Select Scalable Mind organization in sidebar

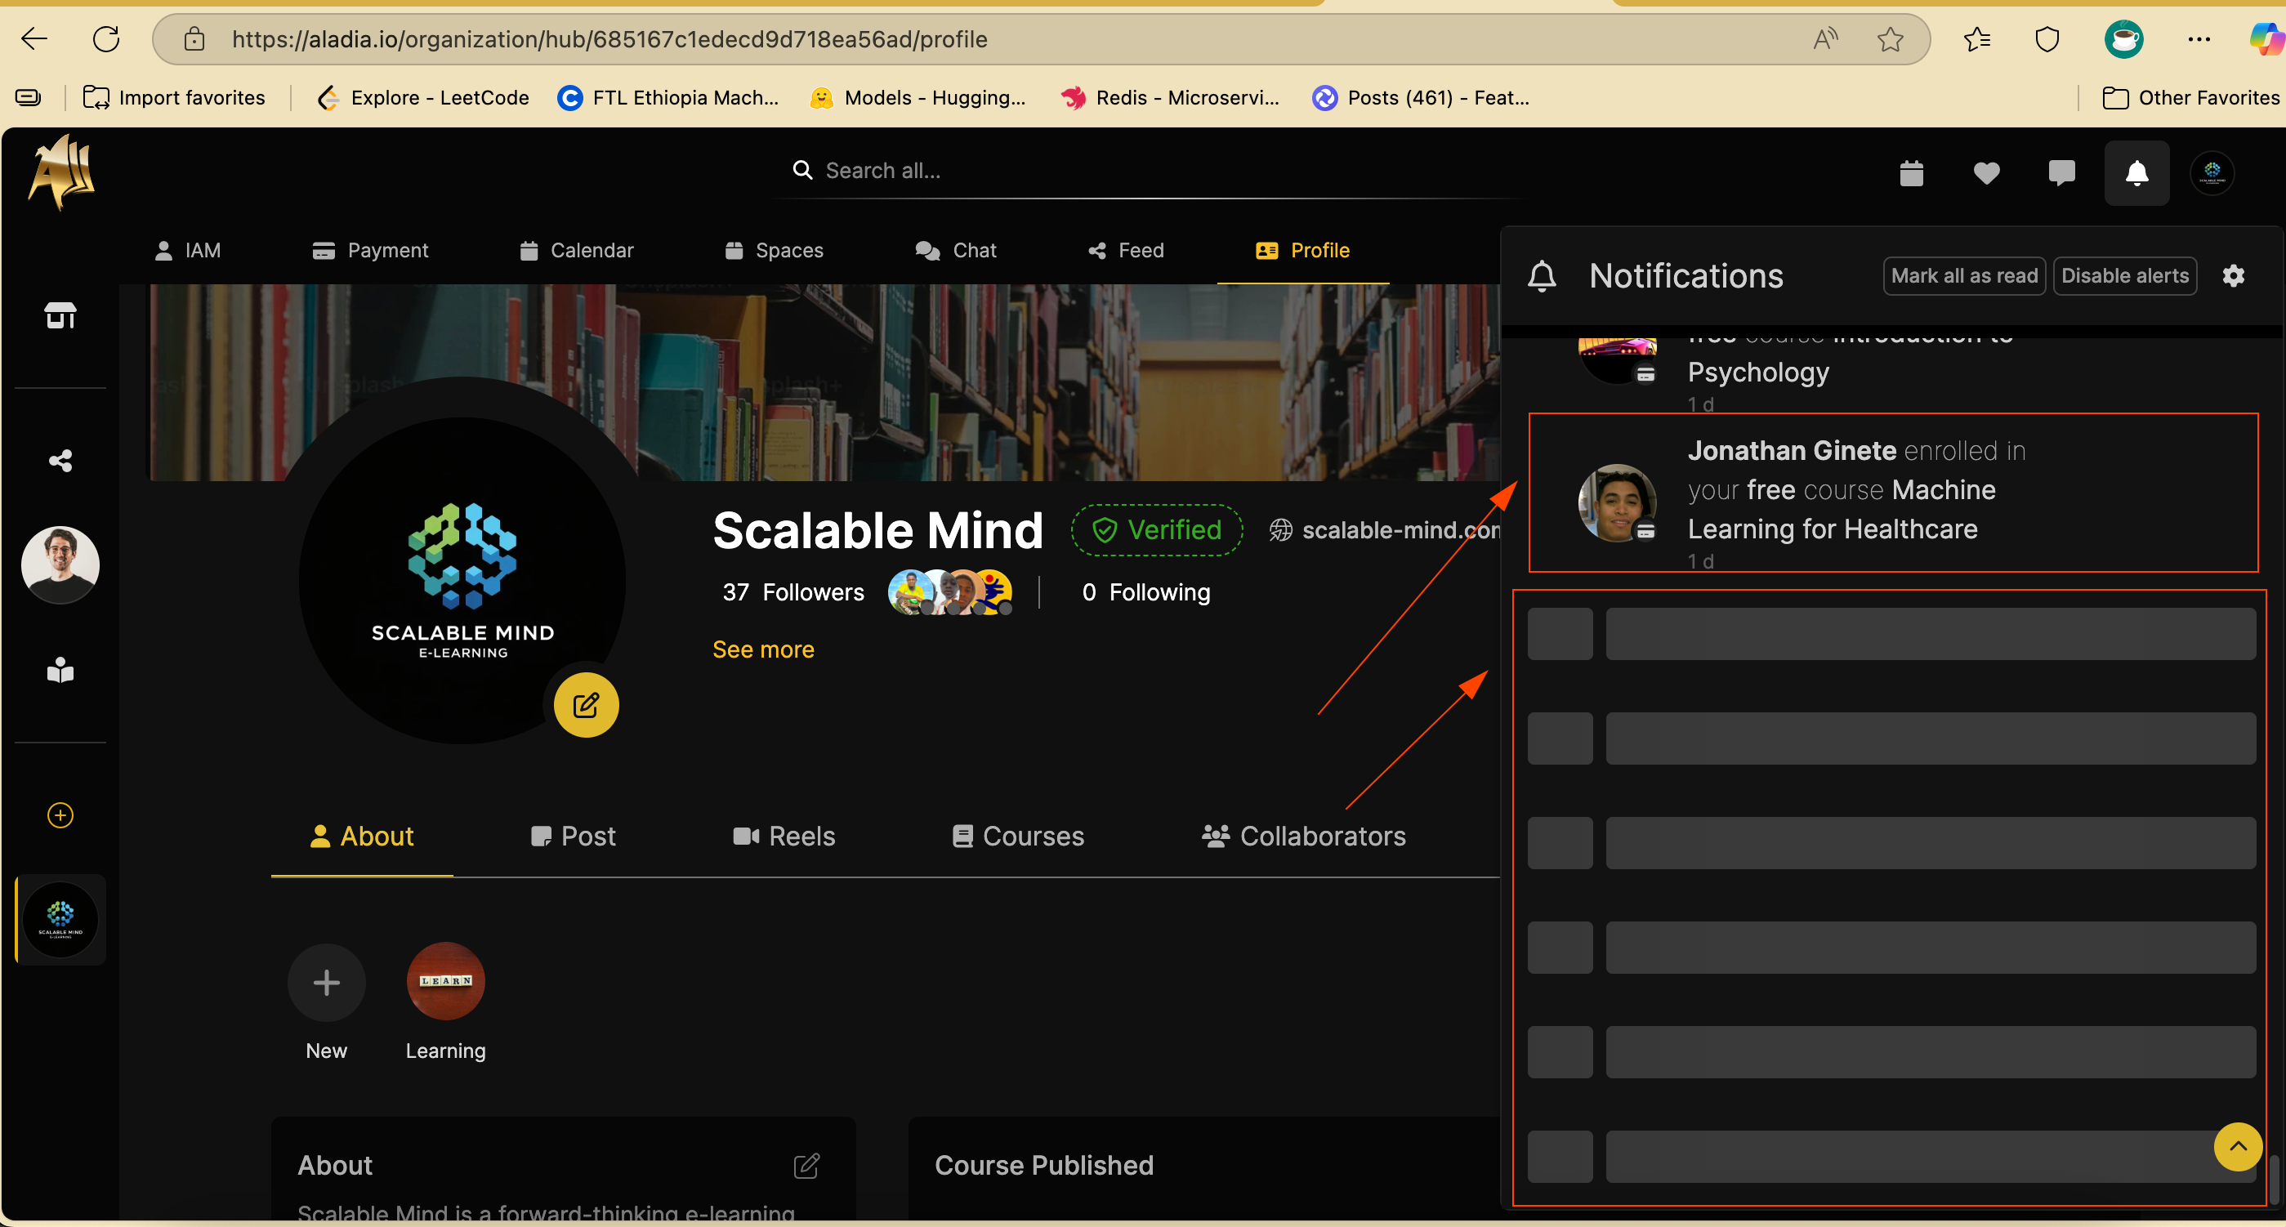tap(60, 920)
